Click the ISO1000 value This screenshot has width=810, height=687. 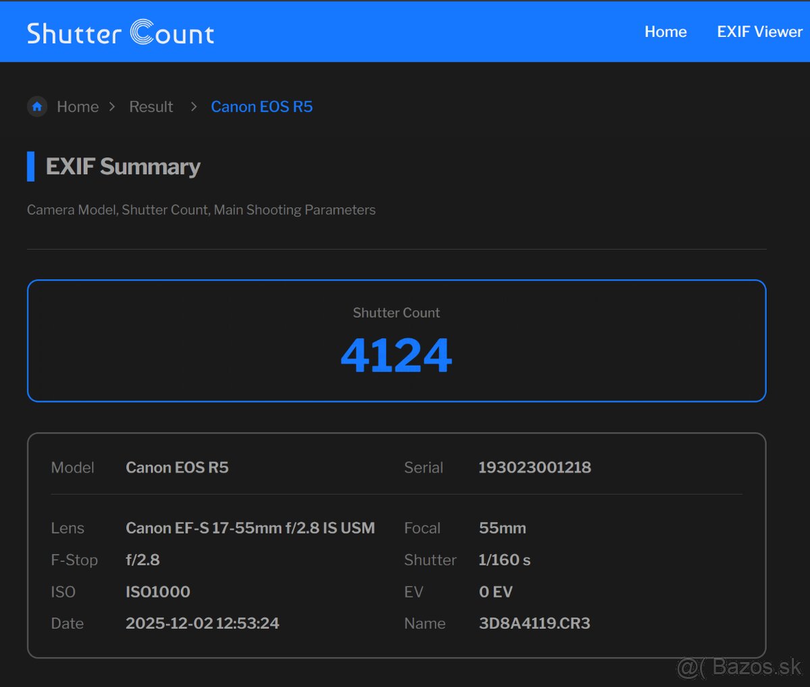[158, 591]
